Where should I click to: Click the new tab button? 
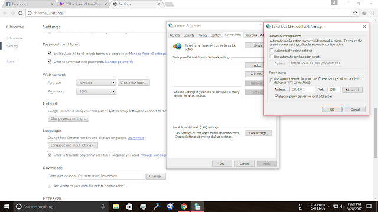[170, 4]
